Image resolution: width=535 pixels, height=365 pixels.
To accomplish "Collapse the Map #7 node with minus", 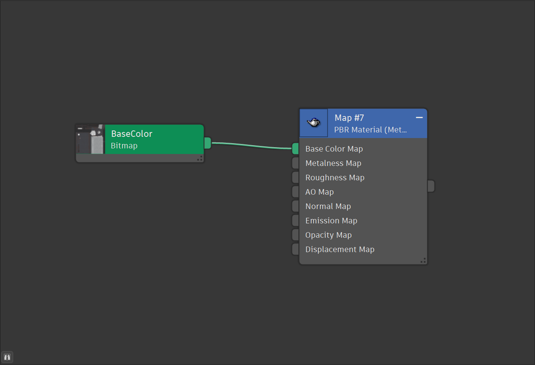I will tap(419, 117).
